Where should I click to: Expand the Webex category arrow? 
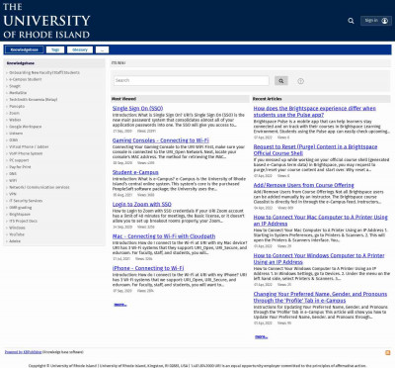[7, 120]
